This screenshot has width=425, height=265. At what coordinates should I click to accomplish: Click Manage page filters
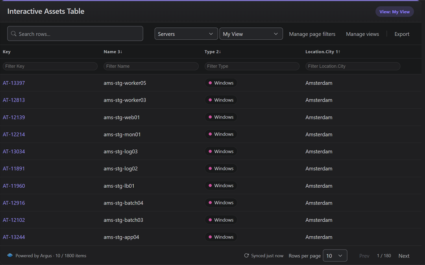pos(312,34)
